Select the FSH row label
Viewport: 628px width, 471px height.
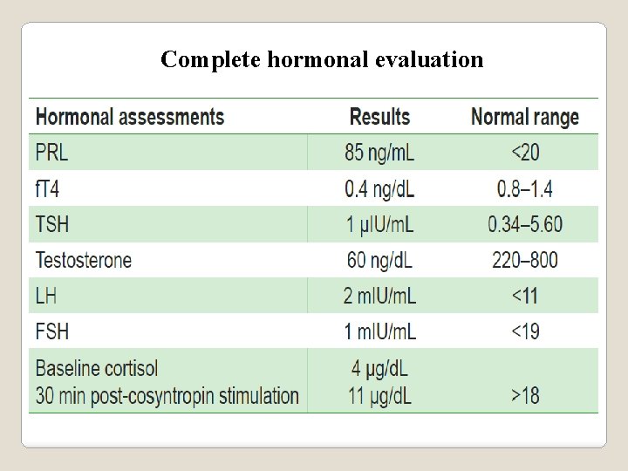coord(52,331)
